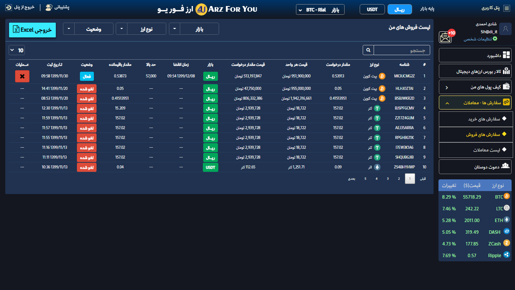Click the search magnifier icon button

pos(368,50)
